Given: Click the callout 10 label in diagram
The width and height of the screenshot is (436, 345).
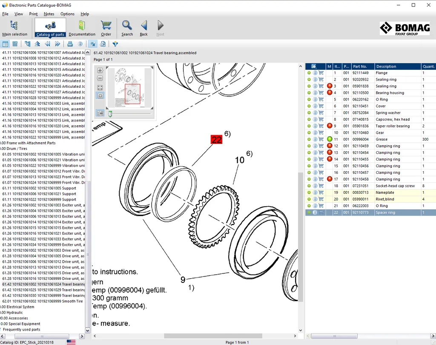Looking at the screenshot, I should 240,160.
